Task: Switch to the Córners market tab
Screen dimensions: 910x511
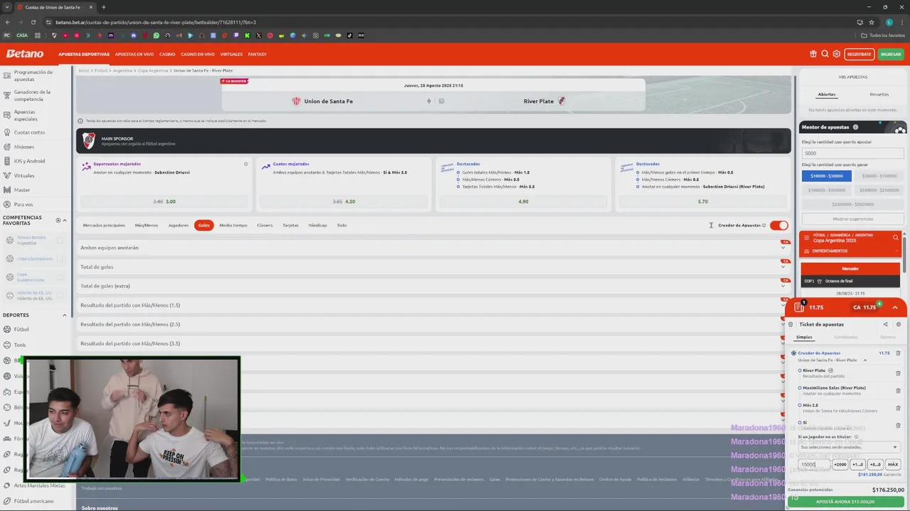Action: click(x=264, y=225)
